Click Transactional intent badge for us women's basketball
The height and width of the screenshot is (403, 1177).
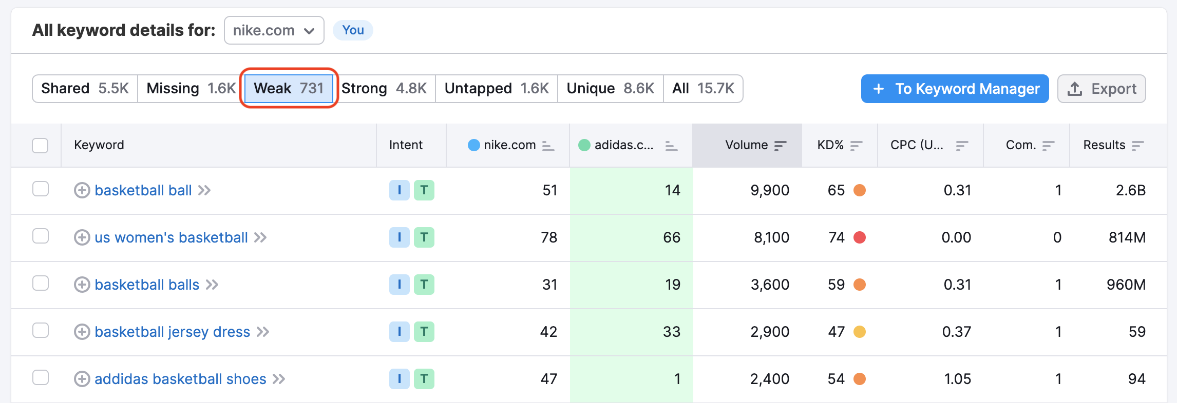[424, 237]
